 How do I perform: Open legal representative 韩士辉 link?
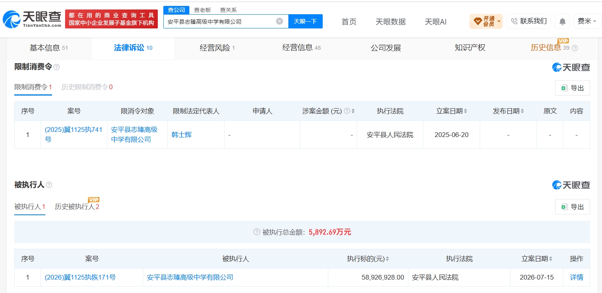181,135
